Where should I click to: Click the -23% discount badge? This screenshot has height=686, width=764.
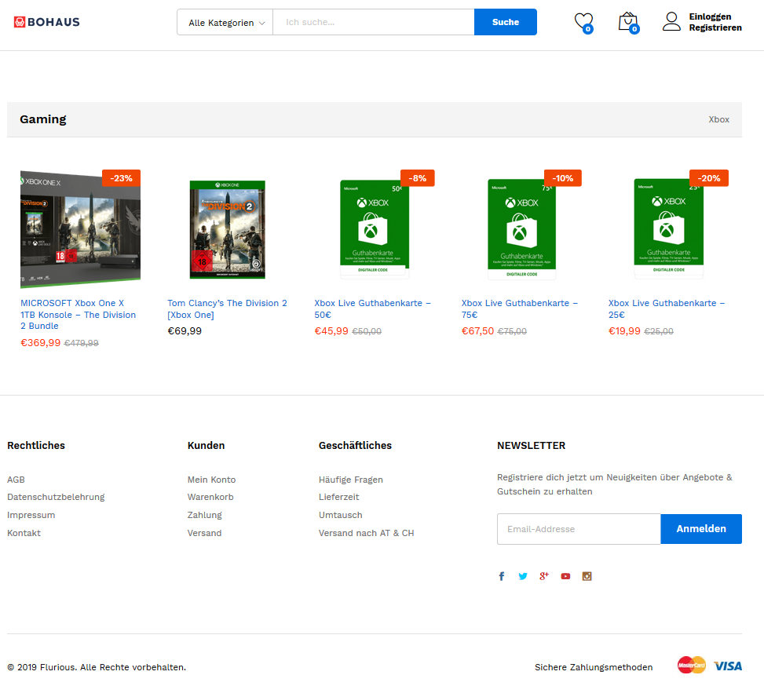[x=122, y=178]
